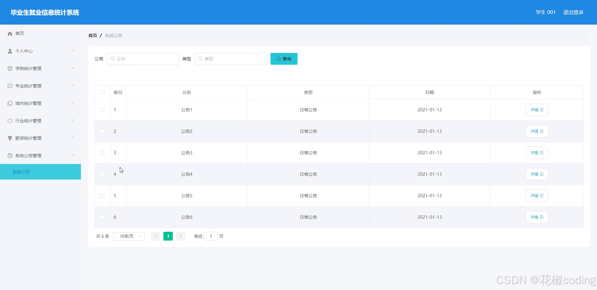Click the 系统公告 breadcrumb text

click(114, 35)
